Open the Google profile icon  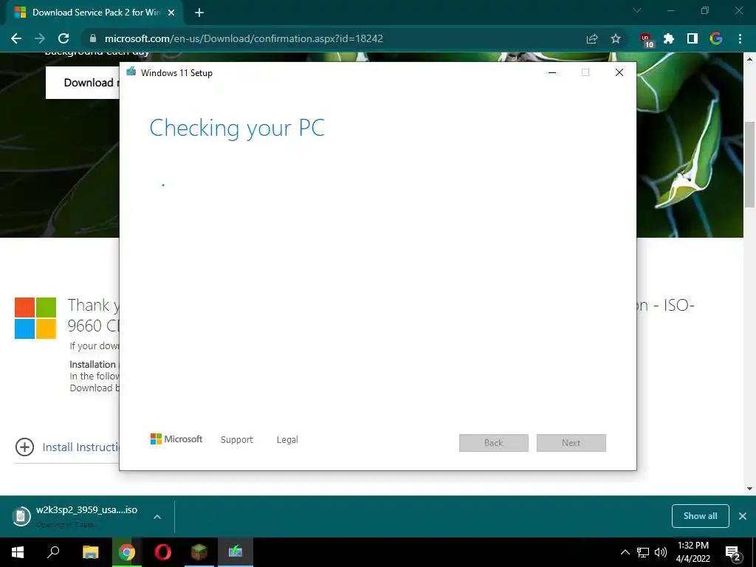[716, 38]
